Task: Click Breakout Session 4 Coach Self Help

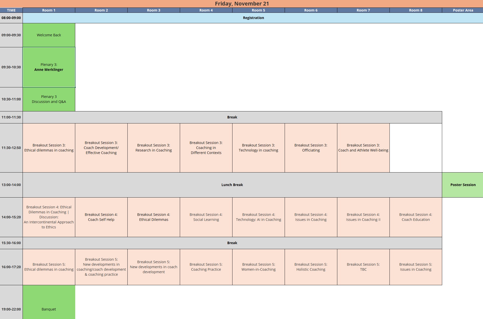Action: click(x=101, y=217)
